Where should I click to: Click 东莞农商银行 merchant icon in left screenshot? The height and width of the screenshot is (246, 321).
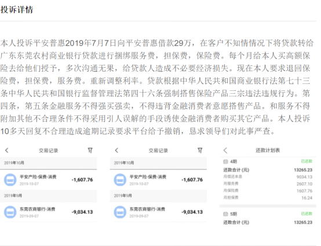point(10,212)
